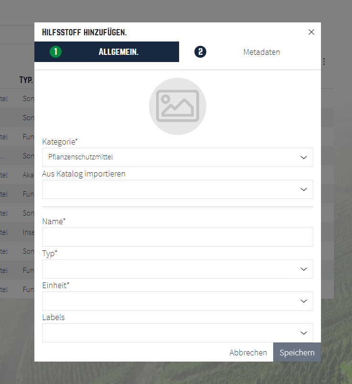Focus the Name input field
The image size is (352, 384).
point(178,237)
